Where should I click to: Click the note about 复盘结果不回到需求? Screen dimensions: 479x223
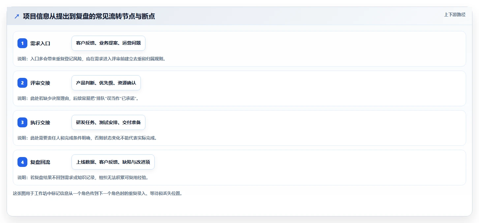point(83,177)
